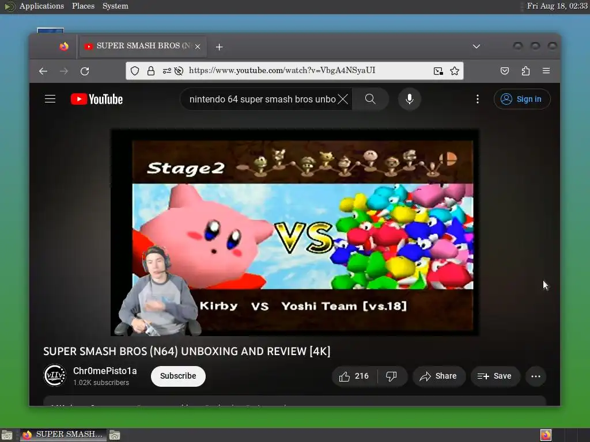Open the Firefox application hamburger menu
The width and height of the screenshot is (590, 442).
546,71
